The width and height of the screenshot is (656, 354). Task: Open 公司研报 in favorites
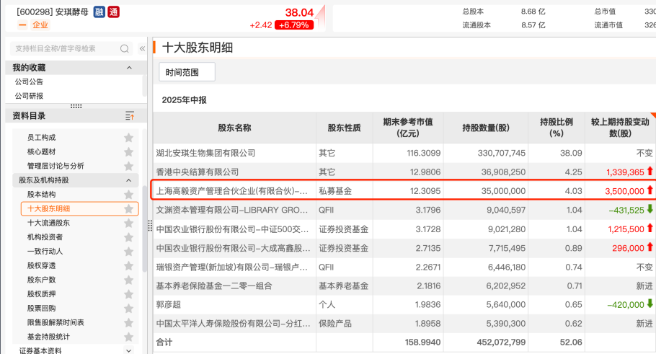(x=29, y=96)
